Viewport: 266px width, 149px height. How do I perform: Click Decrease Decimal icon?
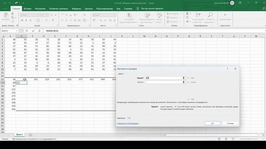[x=115, y=20]
